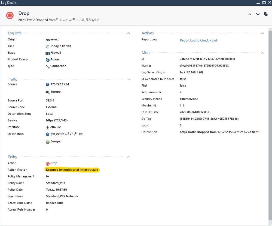Select time value Today, 11:12:03
272x226 pixels.
pos(60,46)
